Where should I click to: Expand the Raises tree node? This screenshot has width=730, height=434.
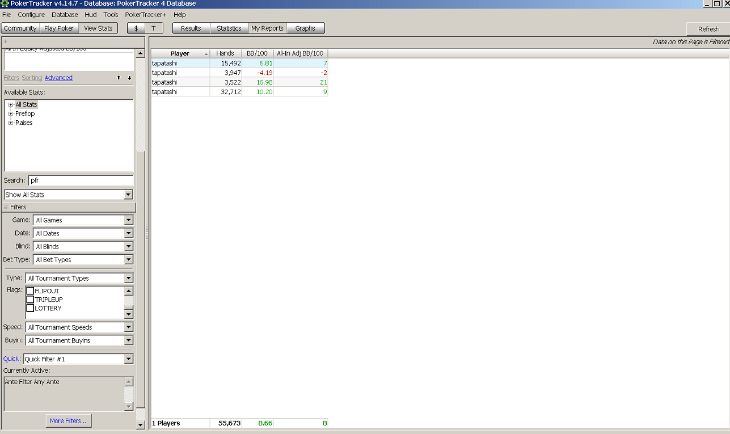coord(11,123)
